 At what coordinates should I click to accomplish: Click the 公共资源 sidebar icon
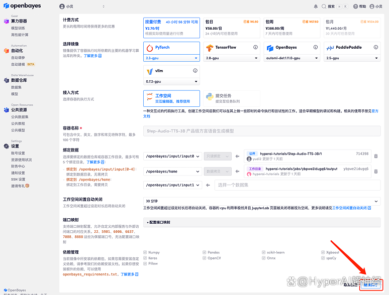pos(6,110)
